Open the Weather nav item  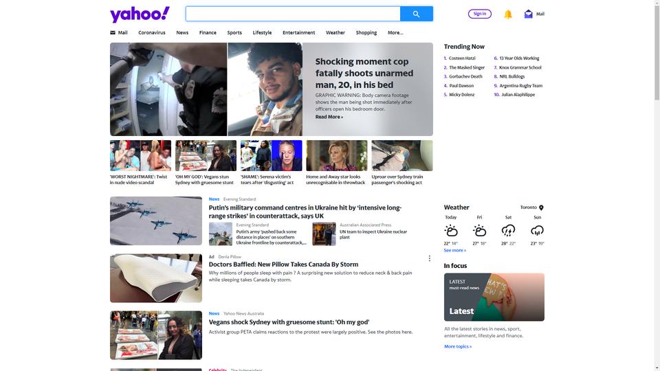(x=335, y=32)
